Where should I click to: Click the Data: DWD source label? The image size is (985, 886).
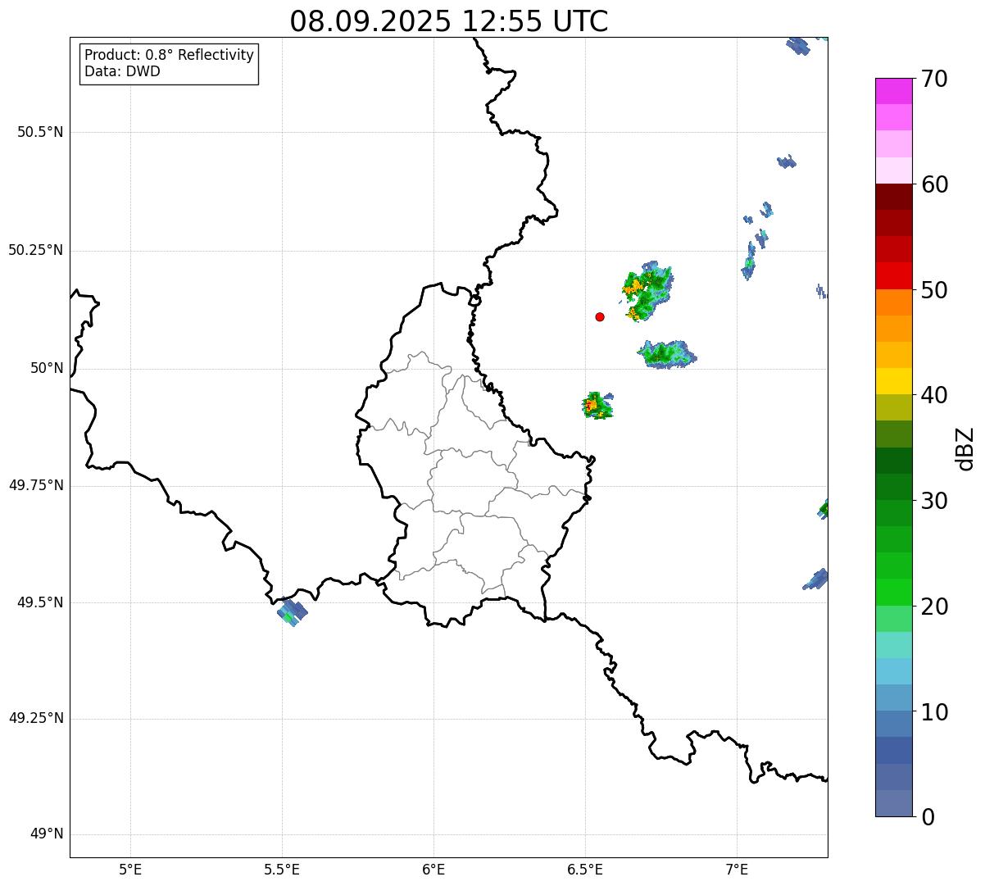(122, 71)
